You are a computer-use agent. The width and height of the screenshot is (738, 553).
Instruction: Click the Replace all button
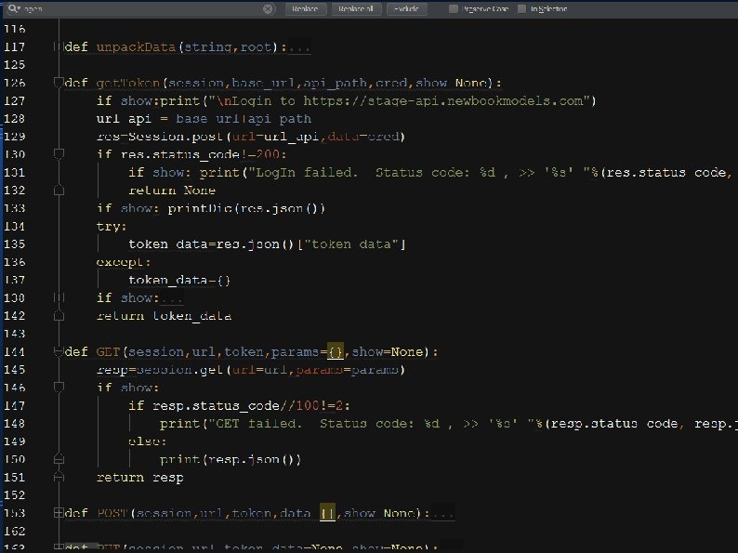356,8
